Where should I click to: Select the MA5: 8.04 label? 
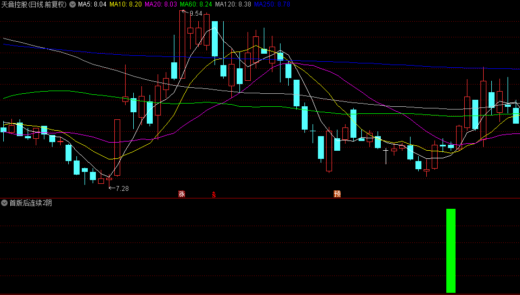92,4
